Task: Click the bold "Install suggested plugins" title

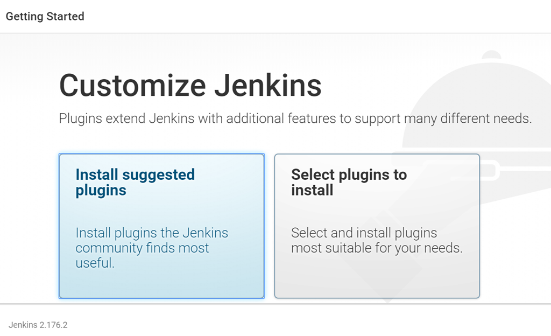Action: (135, 182)
